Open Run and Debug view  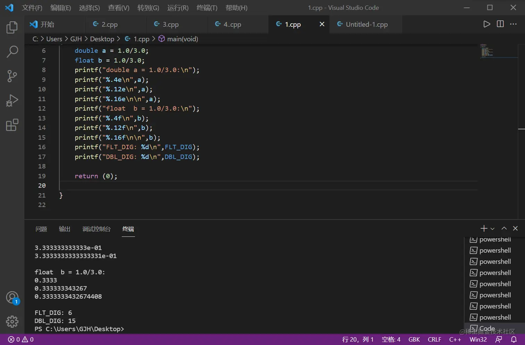[12, 100]
